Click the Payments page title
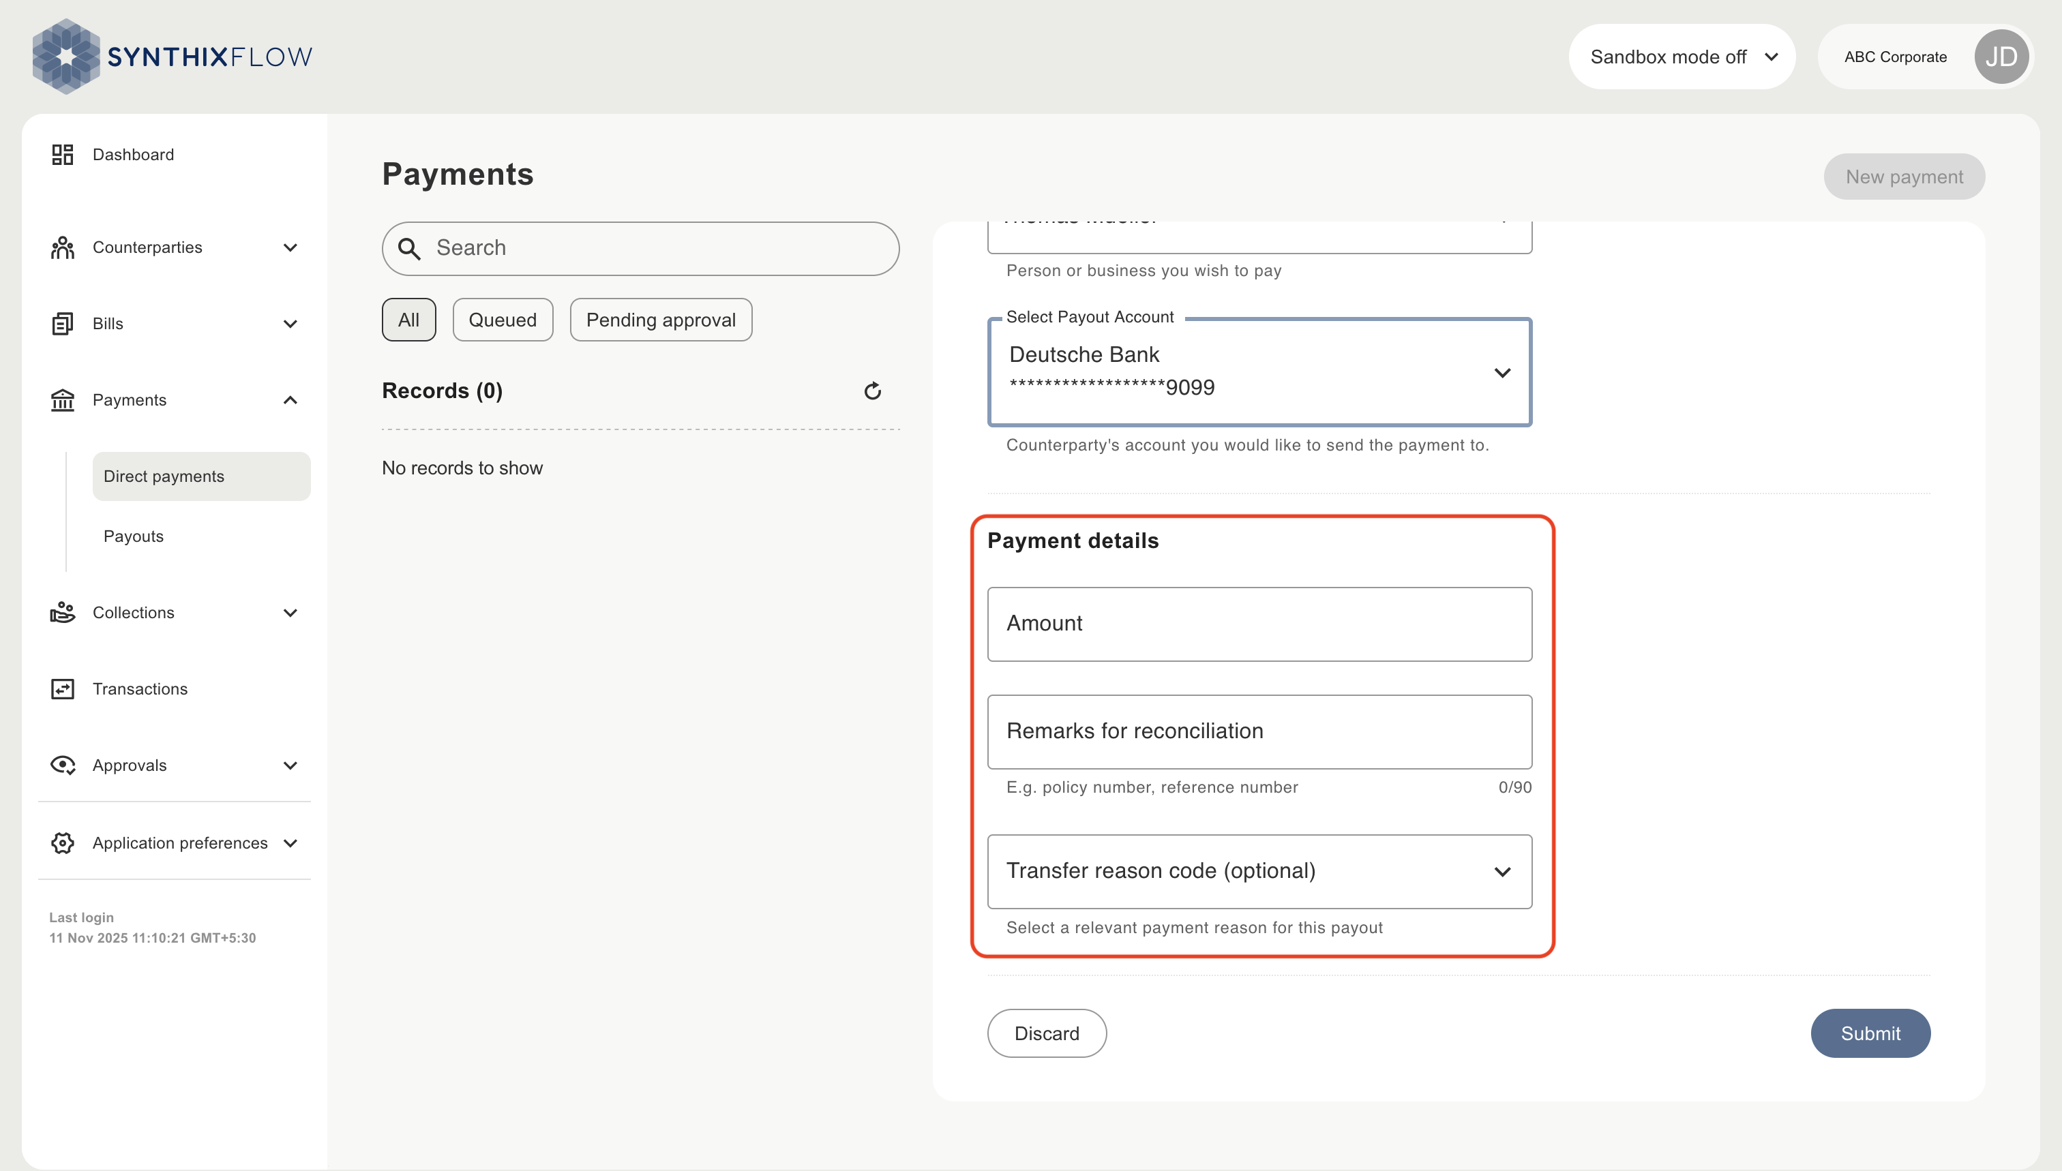This screenshot has width=2062, height=1171. click(458, 174)
